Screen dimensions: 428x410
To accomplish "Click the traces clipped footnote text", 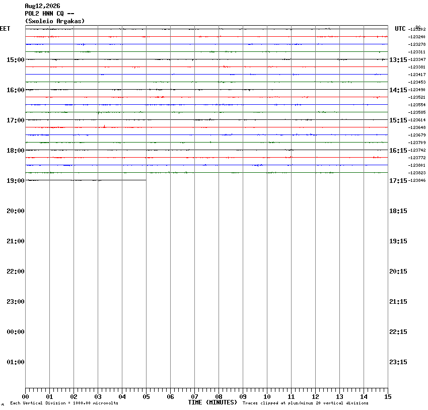I will click(x=306, y=403).
